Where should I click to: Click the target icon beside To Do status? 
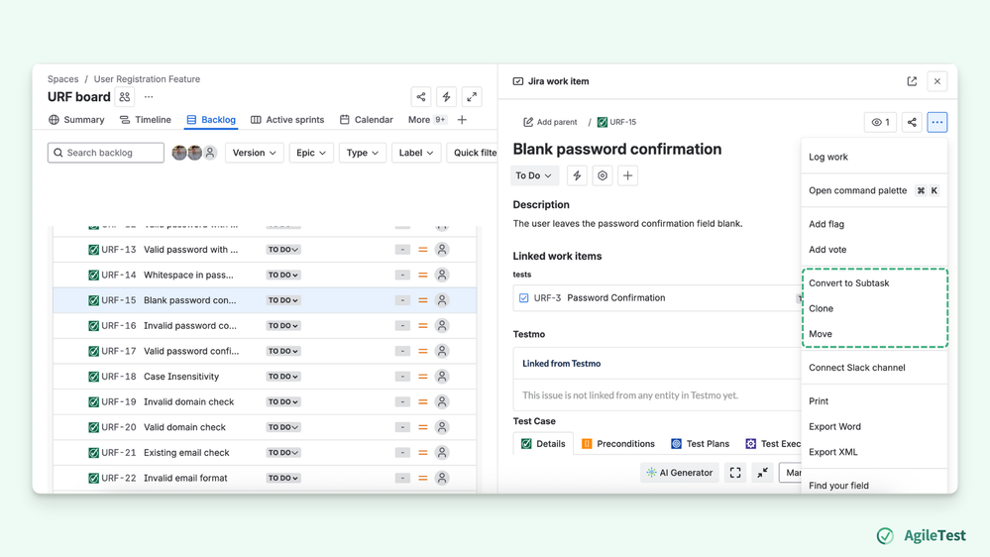point(603,175)
